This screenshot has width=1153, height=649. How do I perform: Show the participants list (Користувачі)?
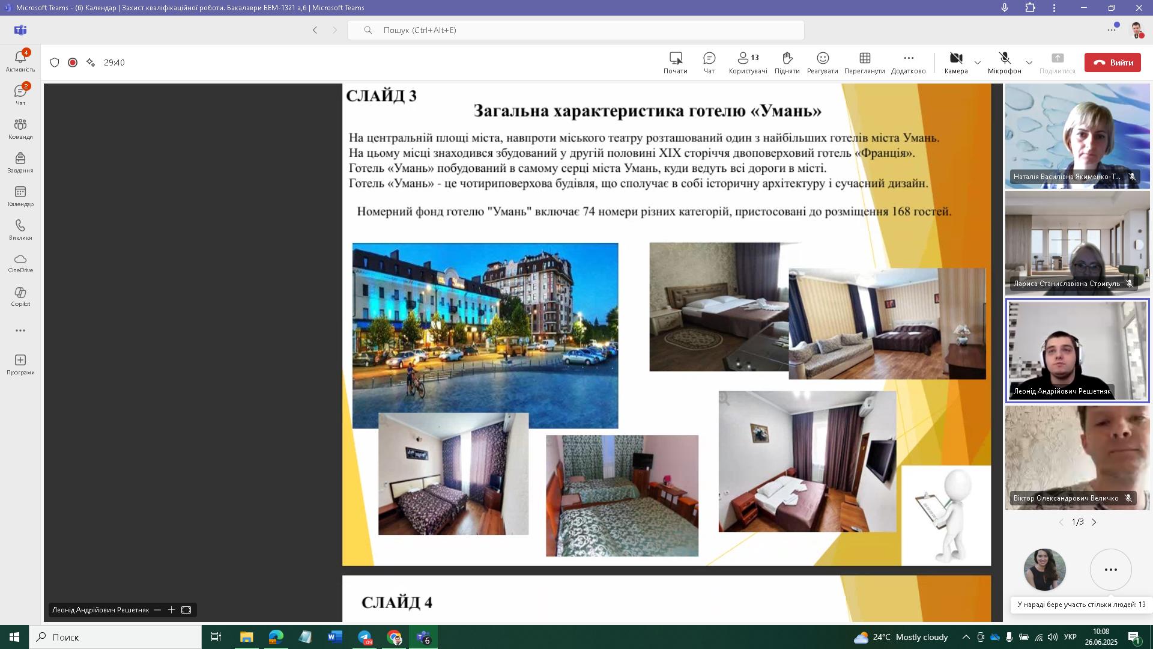pos(748,62)
